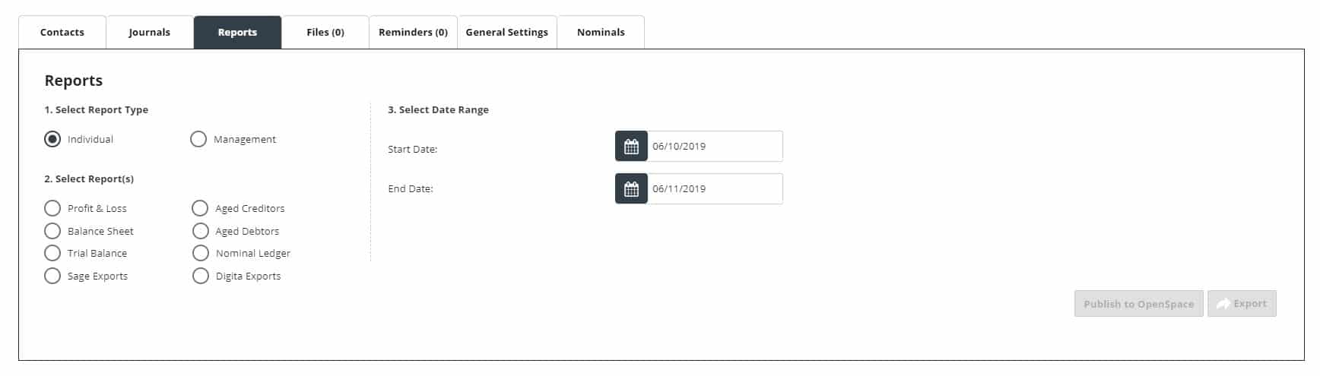Click the Publish to OpenSpace button

pos(1138,304)
